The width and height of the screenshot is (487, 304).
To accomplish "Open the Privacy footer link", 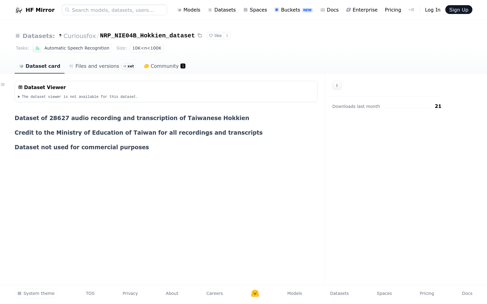I will coord(130,293).
